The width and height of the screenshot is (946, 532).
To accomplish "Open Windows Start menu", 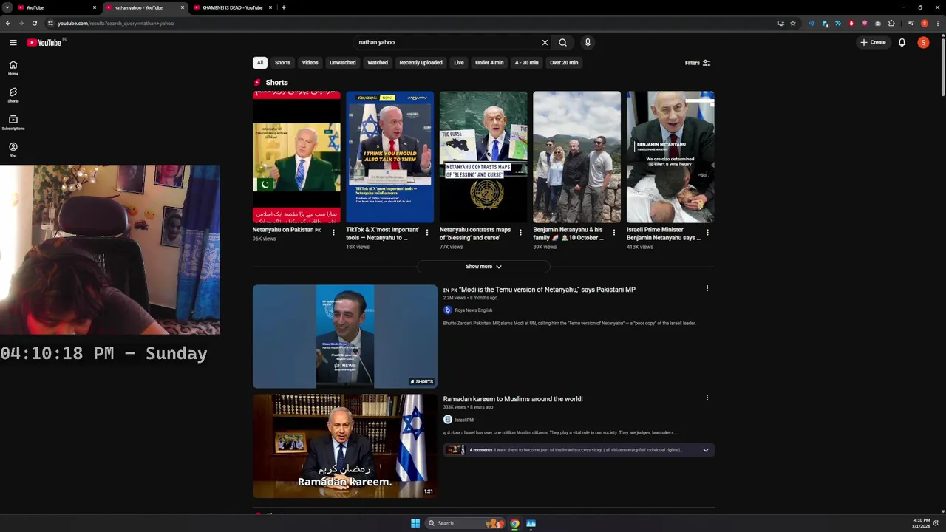I will [x=415, y=523].
